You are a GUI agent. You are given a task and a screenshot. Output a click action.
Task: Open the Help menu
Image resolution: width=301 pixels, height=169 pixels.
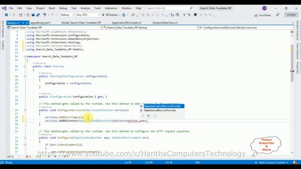point(138,8)
